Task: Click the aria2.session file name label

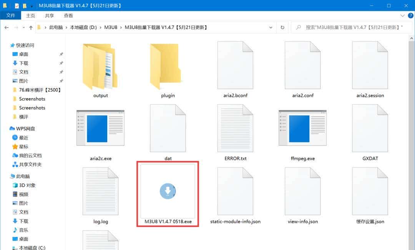Action: [370, 95]
